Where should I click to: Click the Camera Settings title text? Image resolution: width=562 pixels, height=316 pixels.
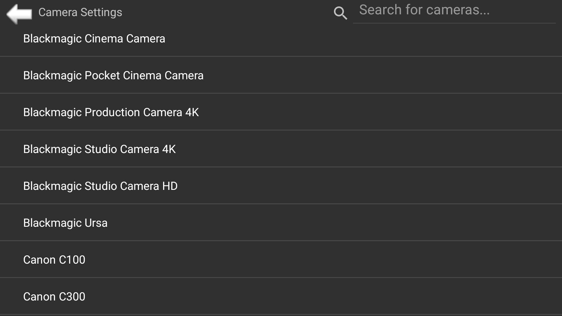coord(80,12)
